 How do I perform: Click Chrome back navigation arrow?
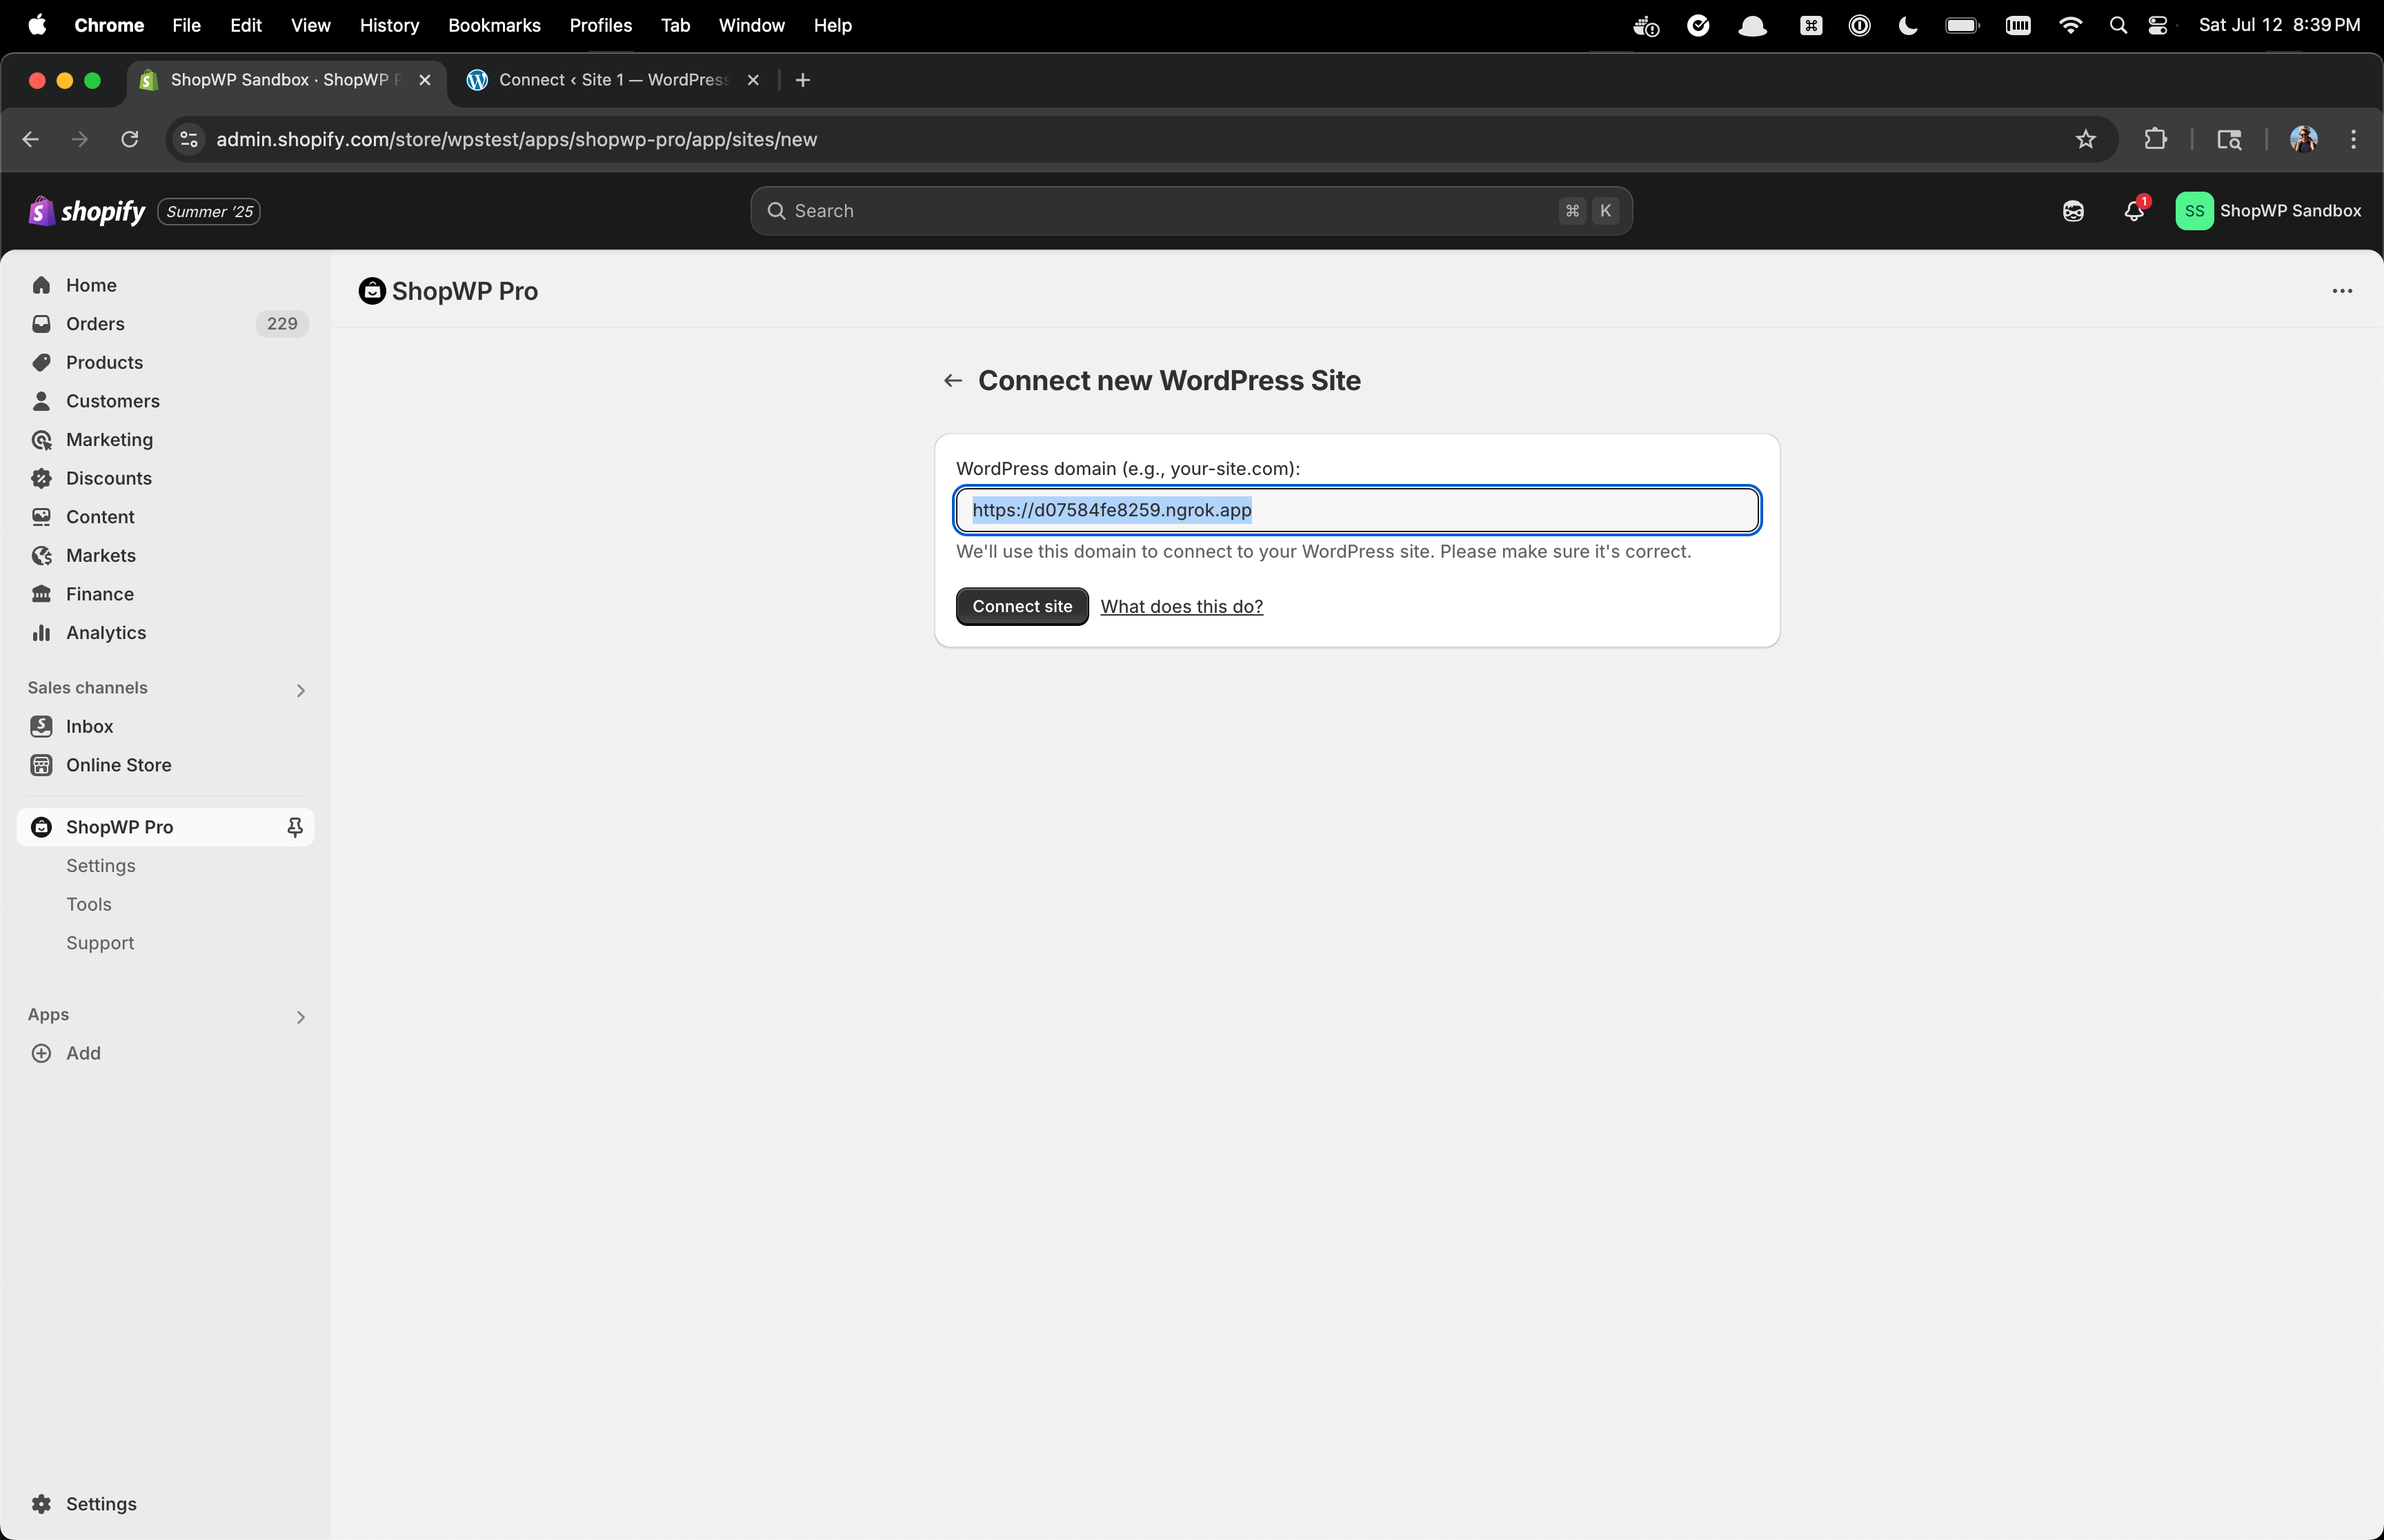pos(31,139)
